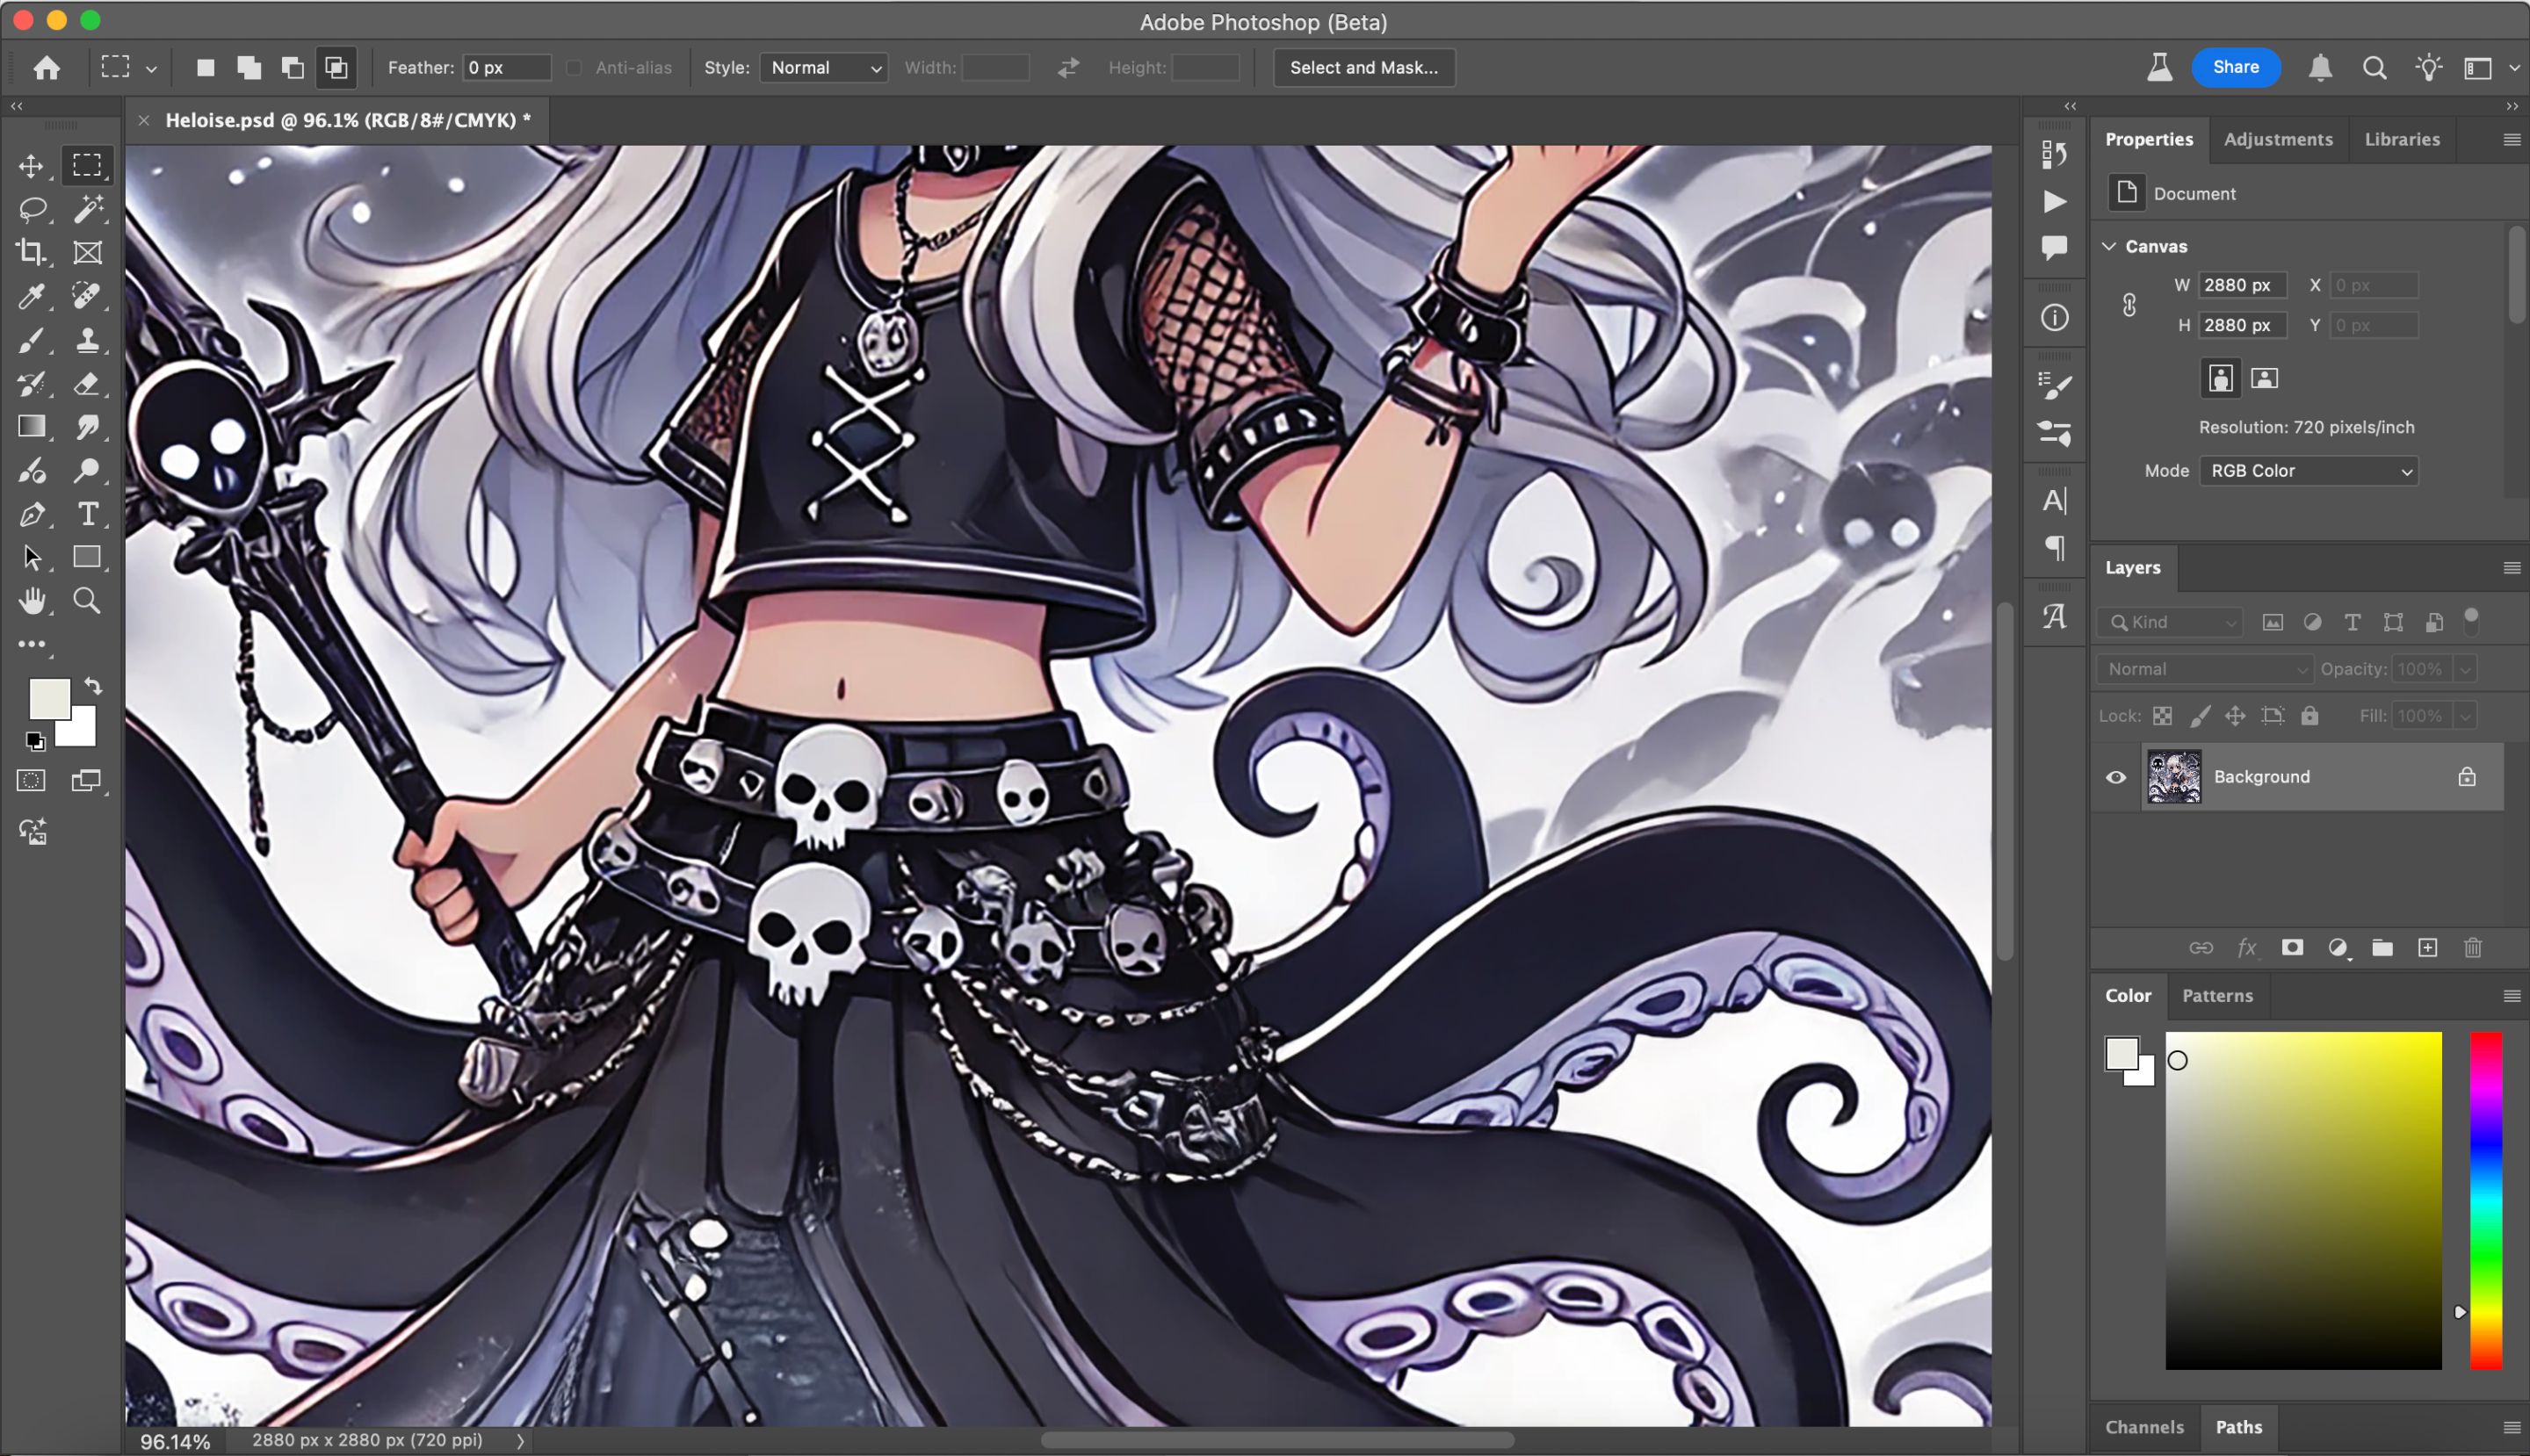Click the Select and Mask button
Viewport: 2530px width, 1456px height.
[x=1363, y=68]
